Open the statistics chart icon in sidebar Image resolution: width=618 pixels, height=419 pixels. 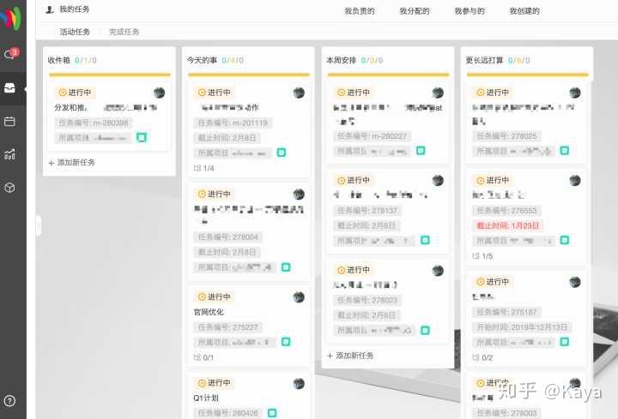pos(9,154)
